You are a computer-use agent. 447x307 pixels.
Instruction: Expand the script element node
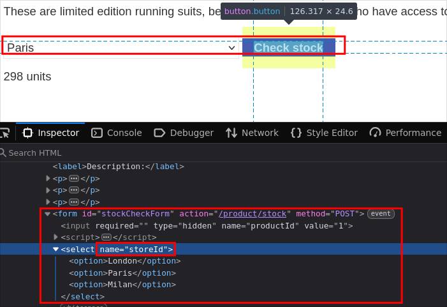[56, 237]
